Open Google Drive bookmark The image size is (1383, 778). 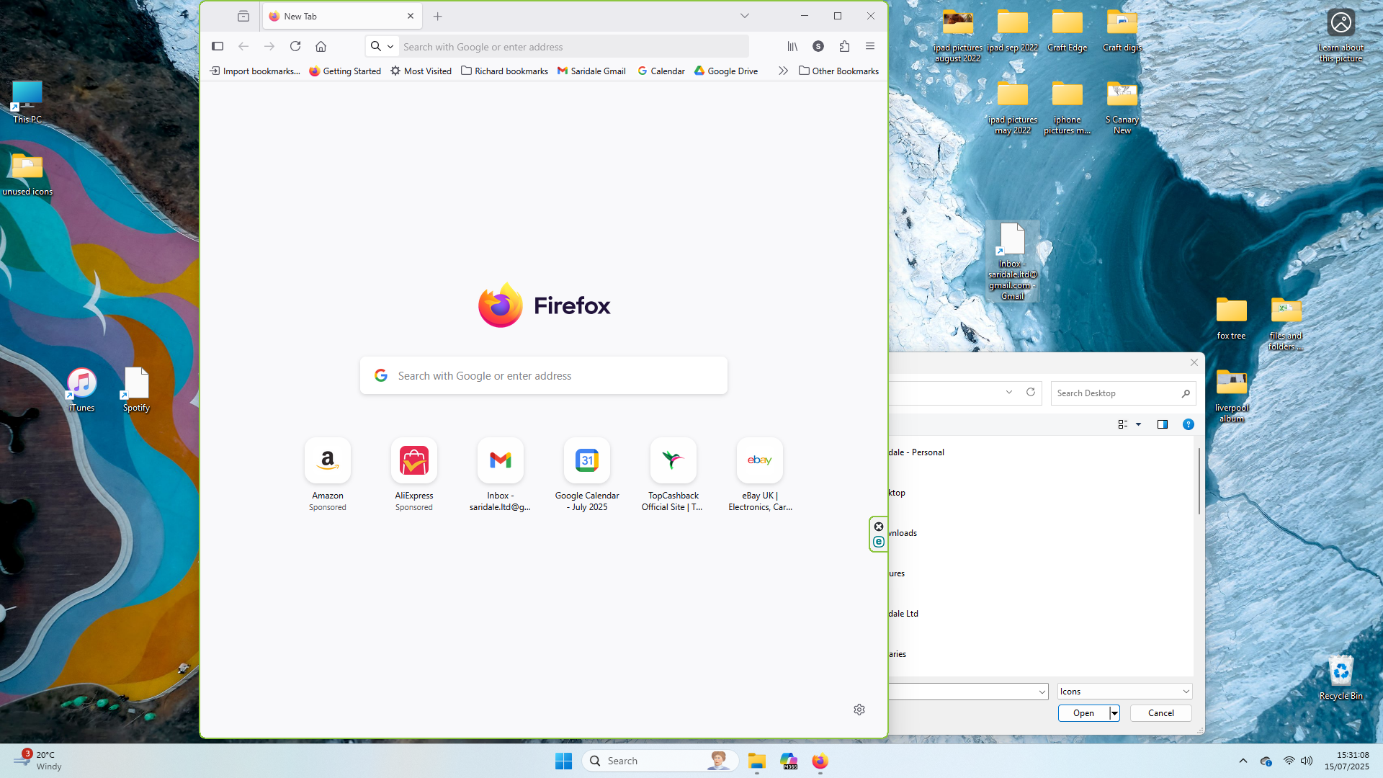coord(726,71)
